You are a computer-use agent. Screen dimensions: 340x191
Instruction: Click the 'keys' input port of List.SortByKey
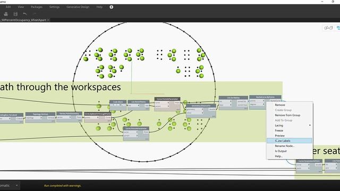tap(225, 105)
